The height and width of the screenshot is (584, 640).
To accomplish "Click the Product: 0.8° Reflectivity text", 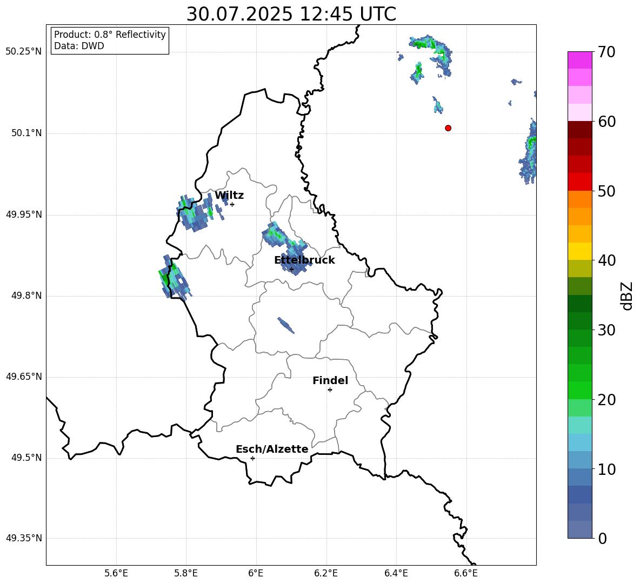I will point(110,34).
